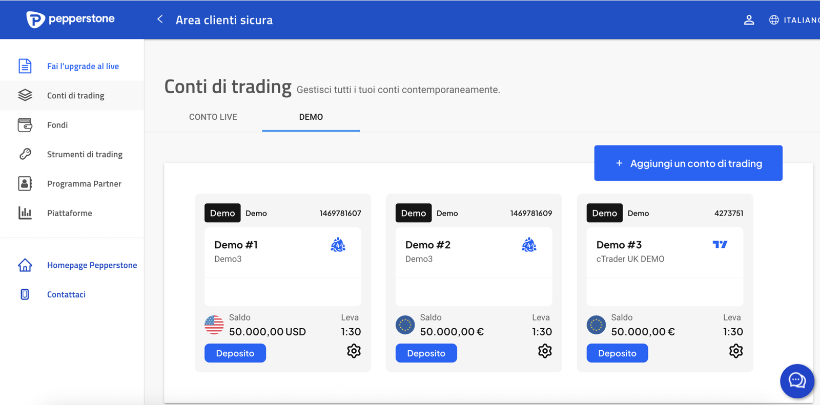Image resolution: width=820 pixels, height=405 pixels.
Task: Click the globe language icon
Action: pyautogui.click(x=774, y=20)
